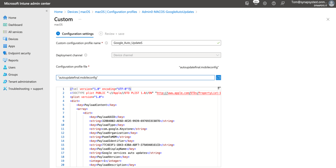Click the browse folder icon for profile file
The width and height of the screenshot is (336, 168).
pyautogui.click(x=219, y=78)
